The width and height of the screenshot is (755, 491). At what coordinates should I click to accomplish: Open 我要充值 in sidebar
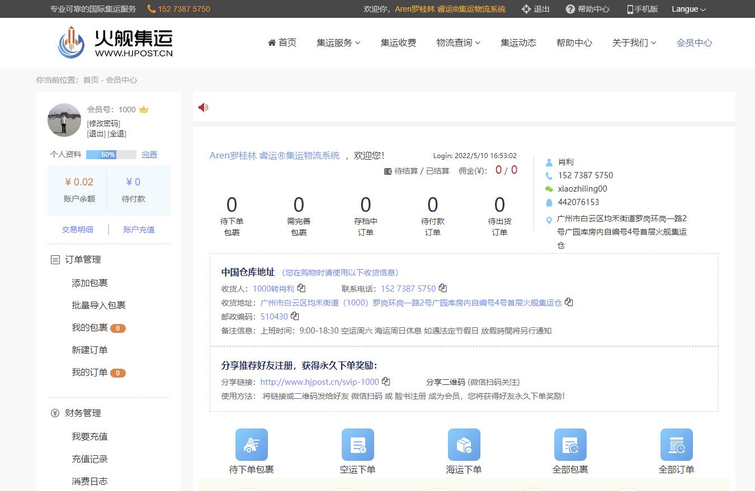click(x=89, y=437)
